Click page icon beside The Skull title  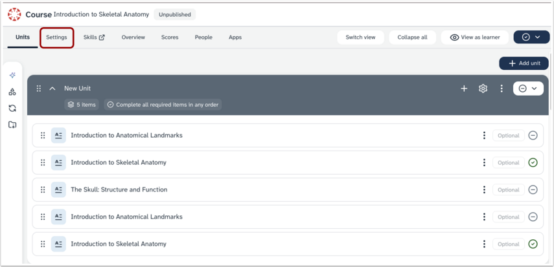coord(58,190)
